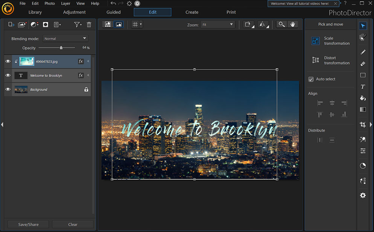Select the Paint Bucket tool

363,98
